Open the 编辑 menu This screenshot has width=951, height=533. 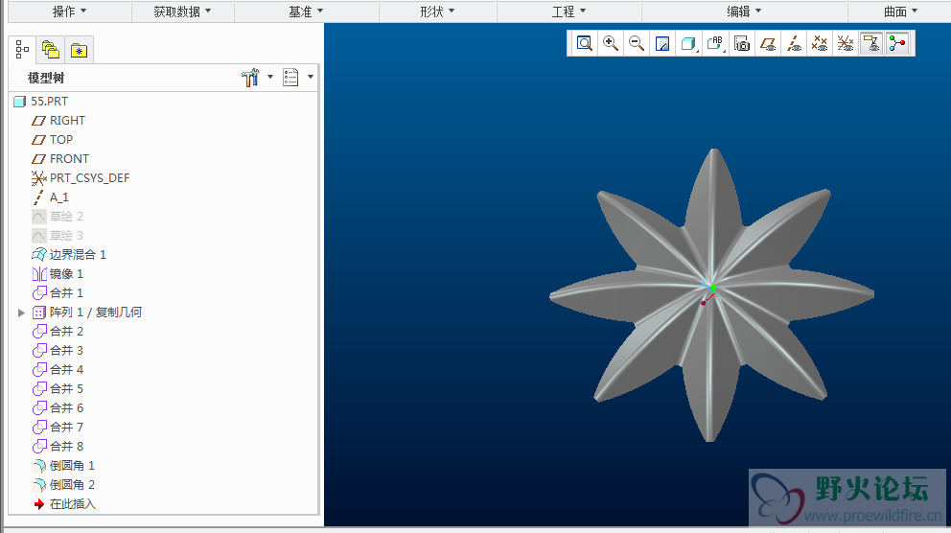(744, 11)
